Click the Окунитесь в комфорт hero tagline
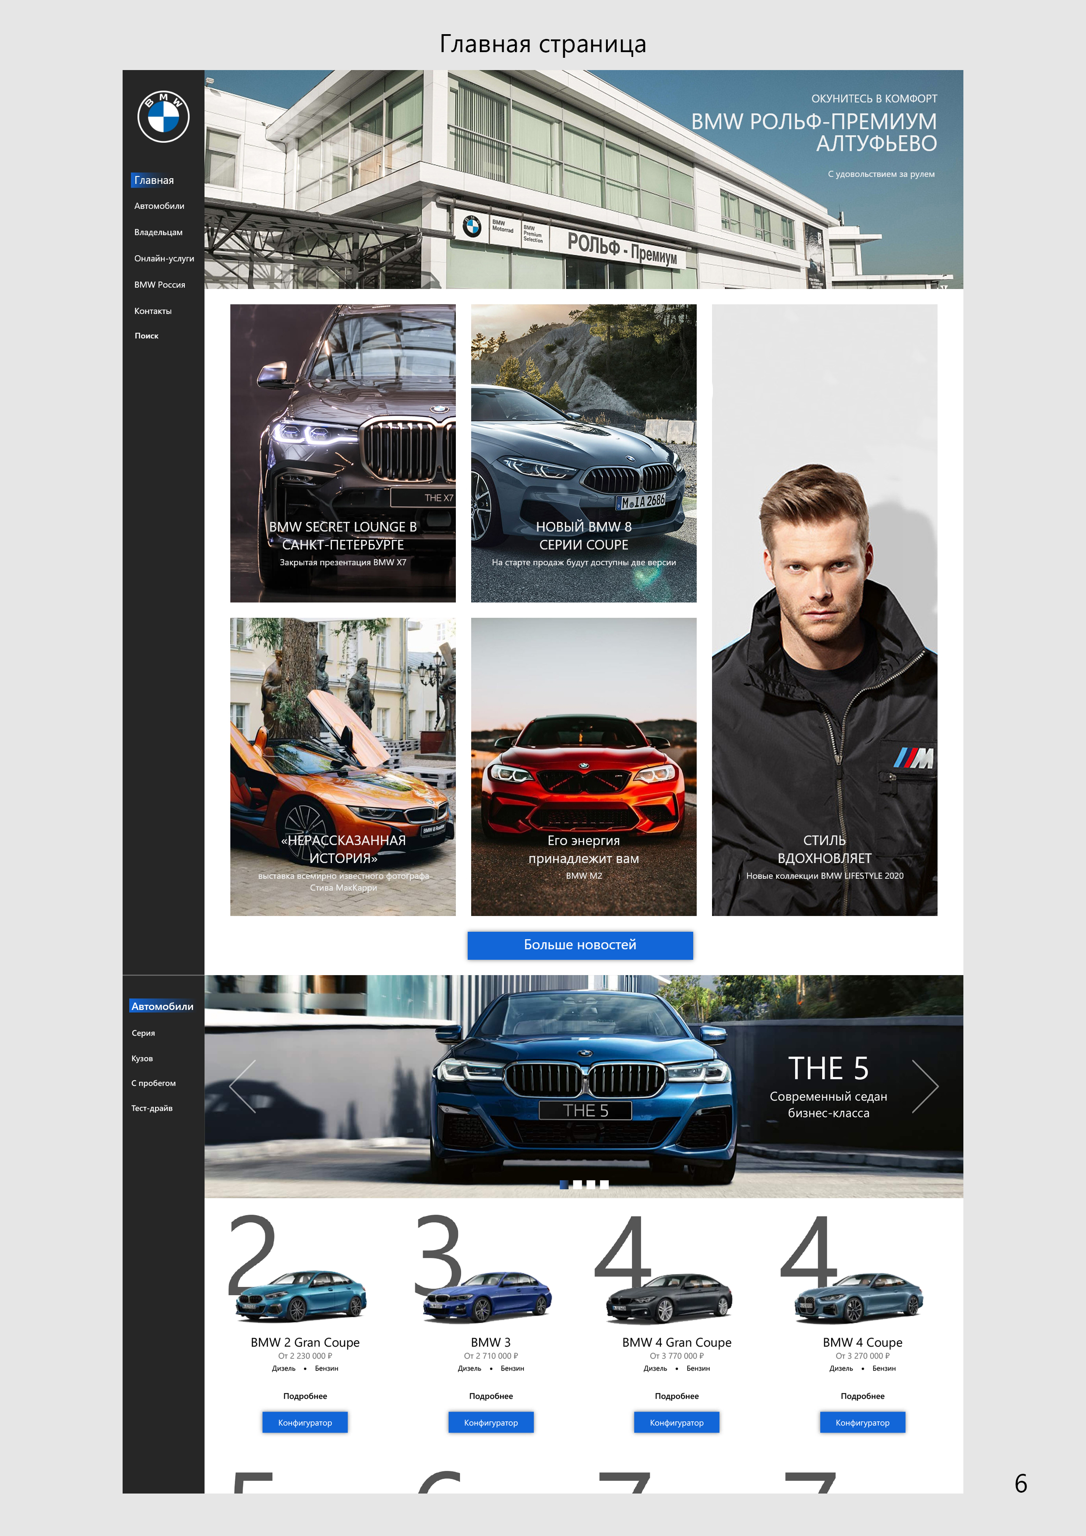1086x1536 pixels. point(874,99)
